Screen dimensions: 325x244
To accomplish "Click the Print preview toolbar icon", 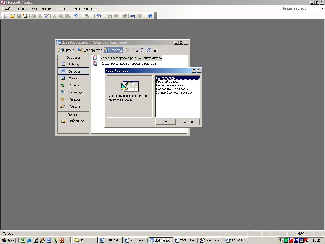I will [40, 16].
